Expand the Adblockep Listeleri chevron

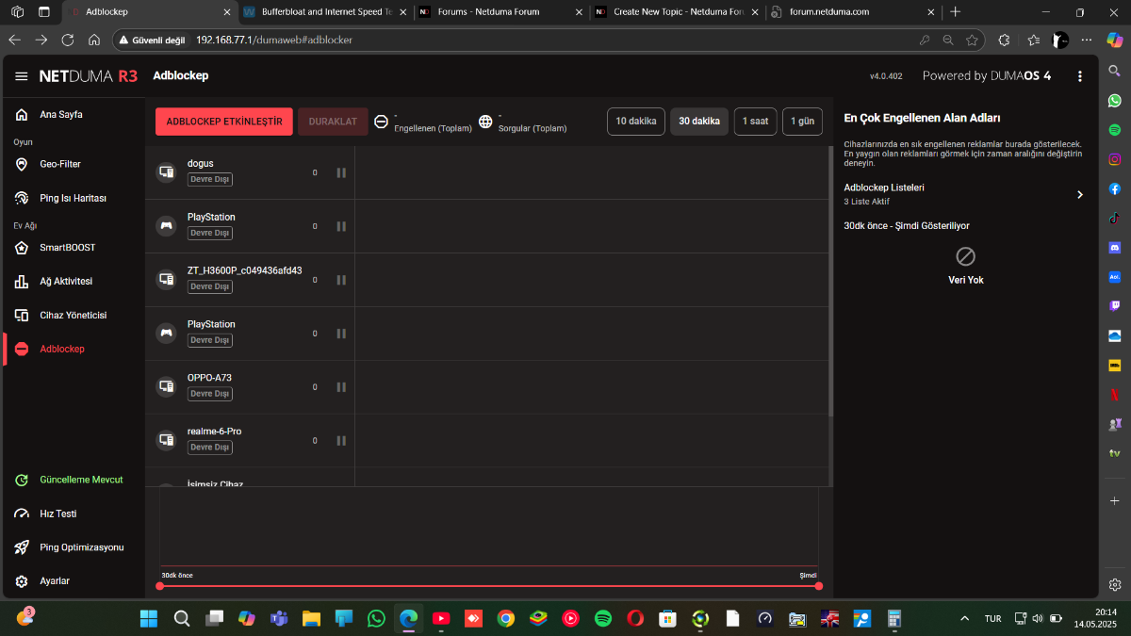tap(1080, 194)
